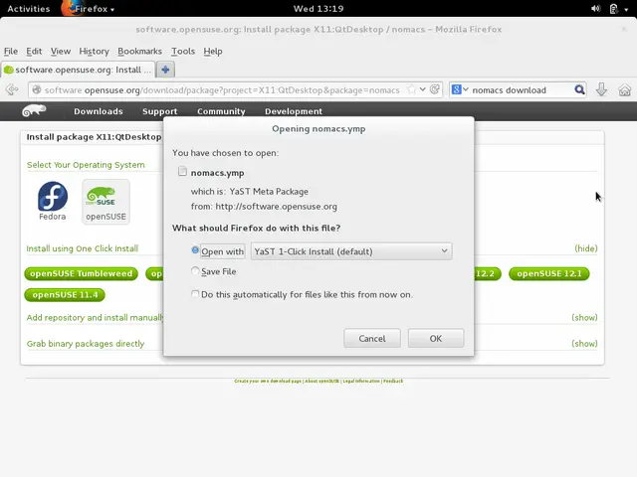This screenshot has width=637, height=477.
Task: Open the Firefox application menu
Action: (89, 9)
